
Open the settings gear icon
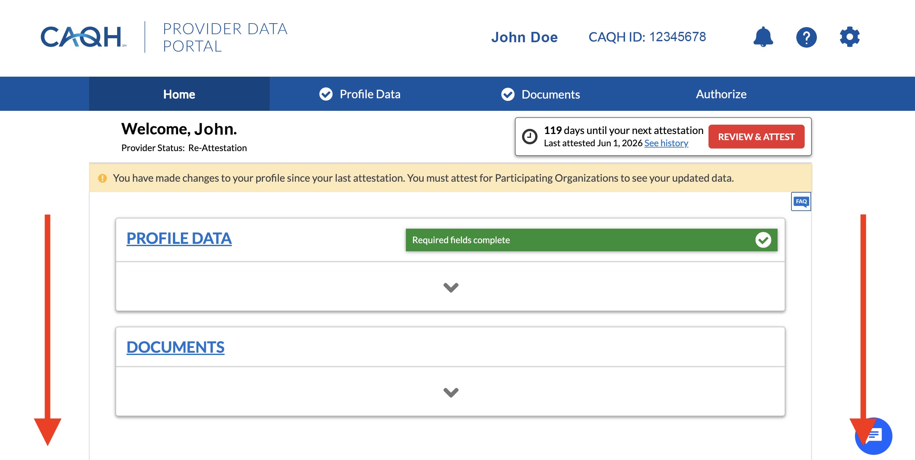point(850,37)
